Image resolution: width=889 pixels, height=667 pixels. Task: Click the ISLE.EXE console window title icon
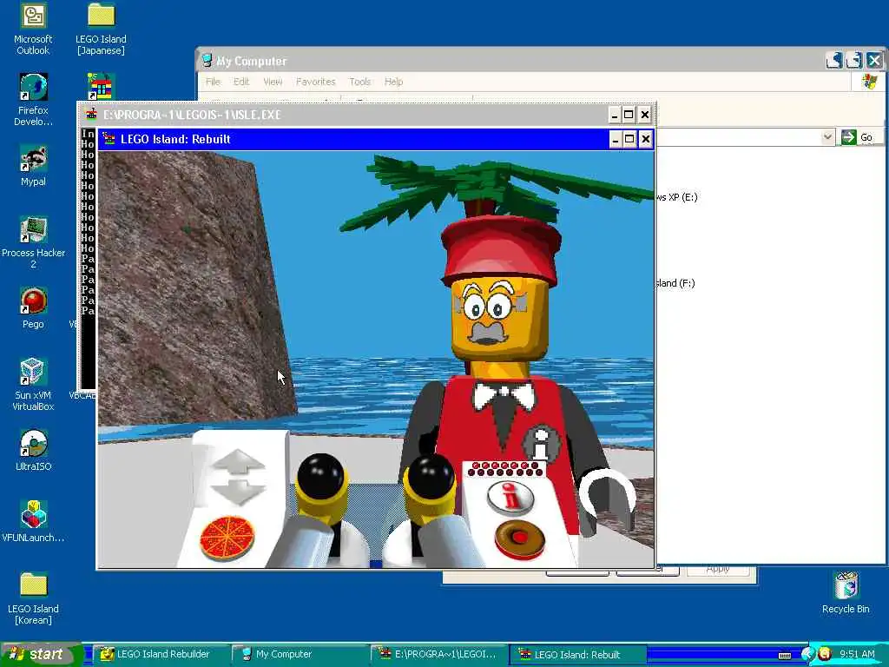[91, 115]
